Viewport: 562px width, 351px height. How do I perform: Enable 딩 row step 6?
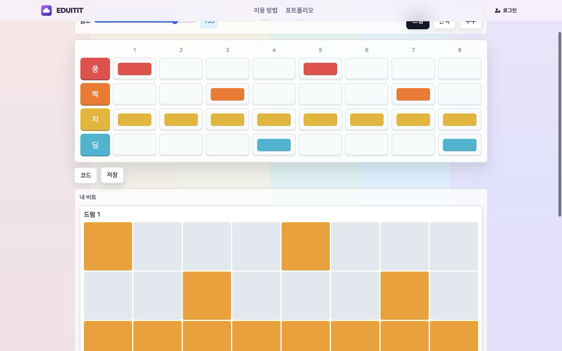pos(367,145)
